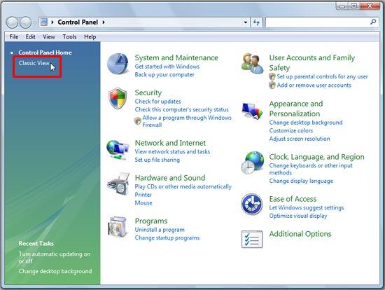Click Back up your computer
The width and height of the screenshot is (385, 290).
click(x=164, y=75)
